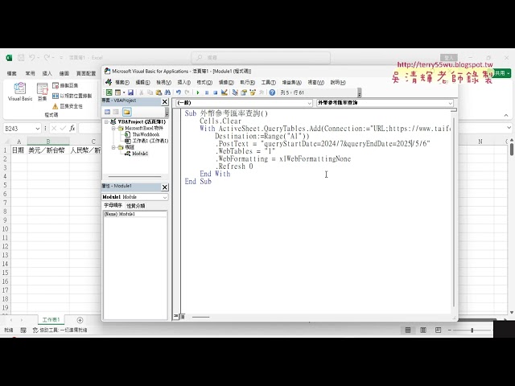This screenshot has height=386, width=515.
Task: Close the Properties Module1 panel
Action: [165, 187]
